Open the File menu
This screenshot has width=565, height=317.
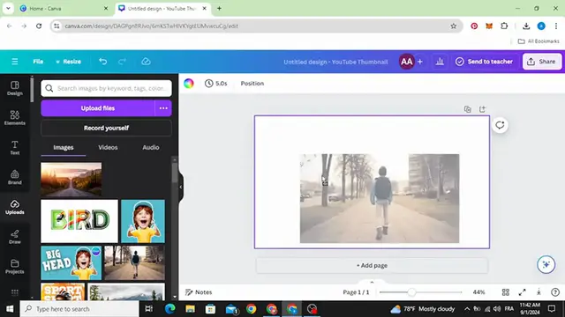click(x=38, y=62)
